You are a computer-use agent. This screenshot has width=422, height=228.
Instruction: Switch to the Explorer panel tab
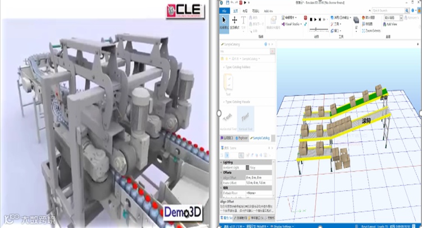(x=242, y=138)
